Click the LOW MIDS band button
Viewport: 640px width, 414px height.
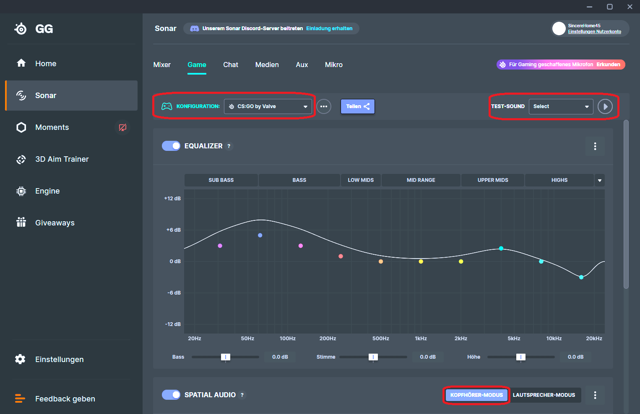pyautogui.click(x=361, y=180)
